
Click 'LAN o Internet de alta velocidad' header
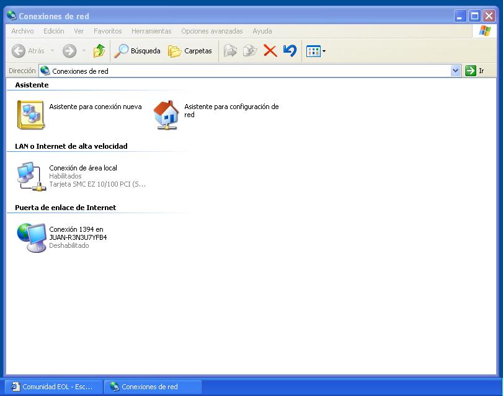71,146
